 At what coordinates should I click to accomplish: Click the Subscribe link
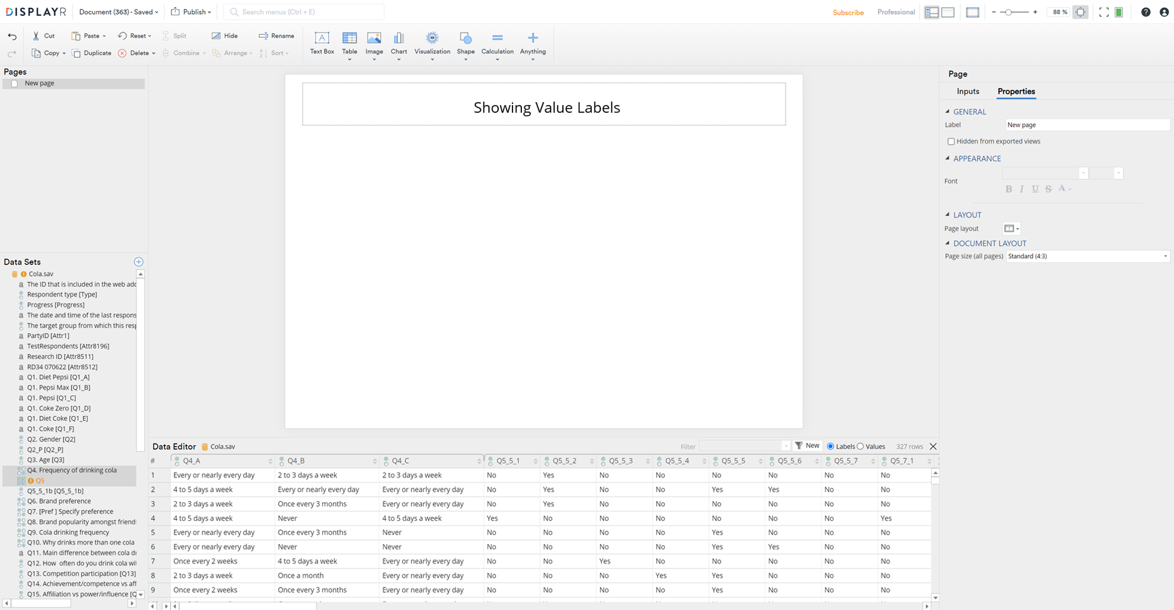click(848, 12)
